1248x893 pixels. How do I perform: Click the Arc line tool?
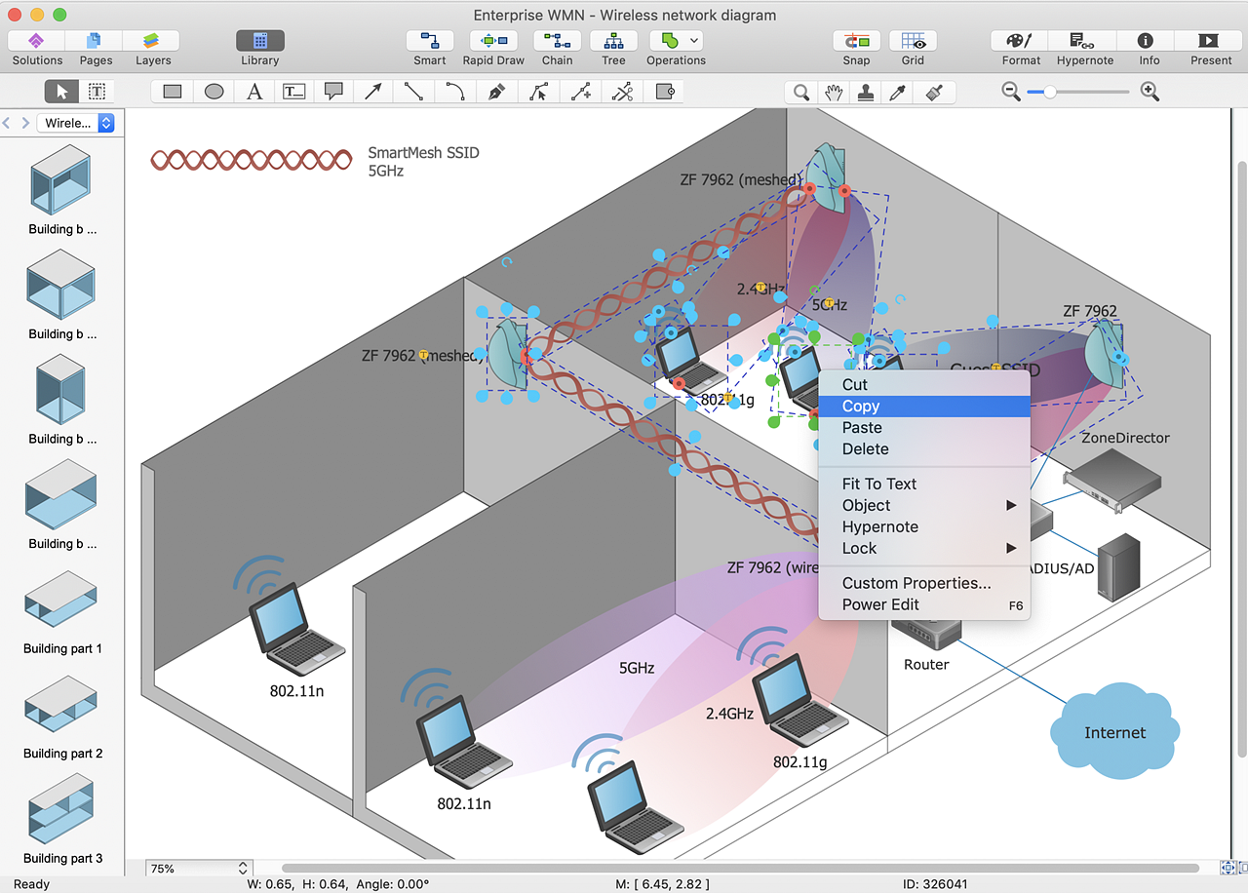(455, 92)
